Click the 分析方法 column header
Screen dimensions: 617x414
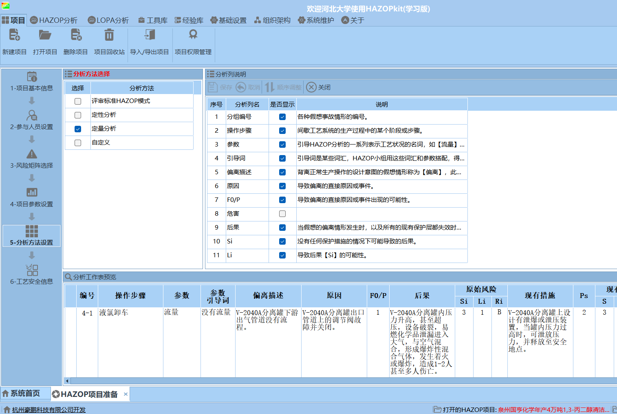click(x=142, y=88)
